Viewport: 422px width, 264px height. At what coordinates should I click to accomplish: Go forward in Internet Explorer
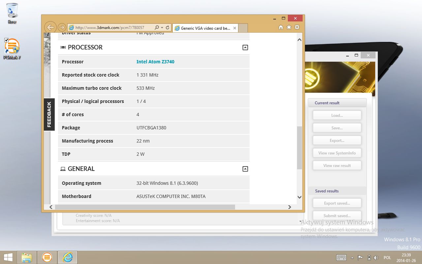(62, 27)
